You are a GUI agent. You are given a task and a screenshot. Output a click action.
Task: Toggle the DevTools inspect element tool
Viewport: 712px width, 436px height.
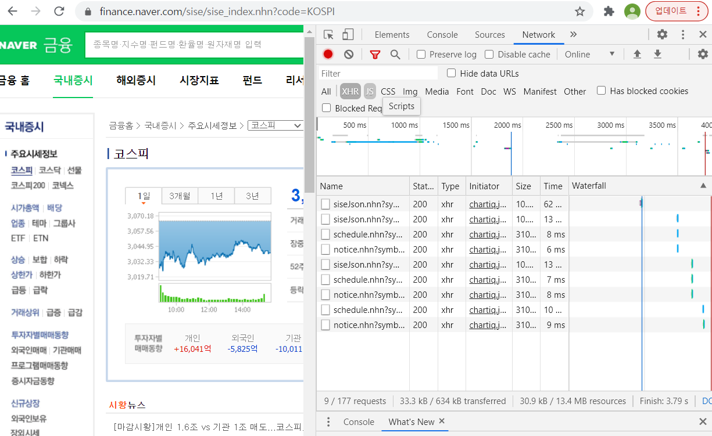click(x=329, y=35)
